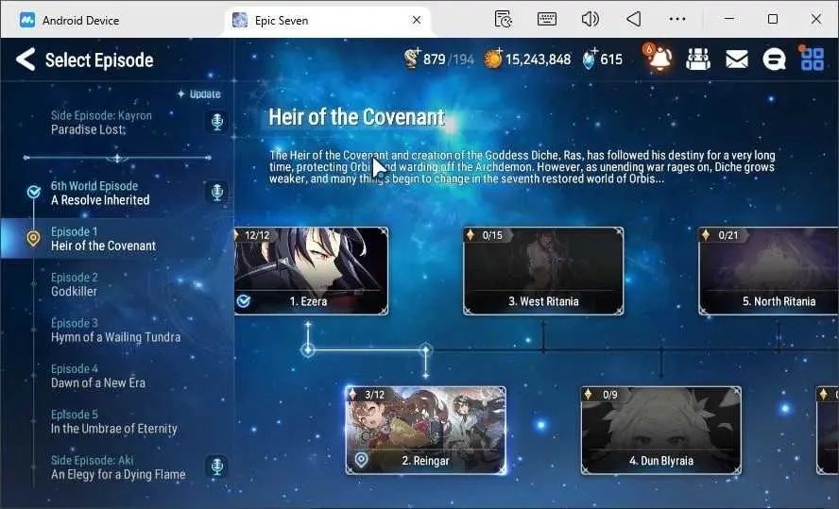
Task: Click the current-location pin beside Episode 1
Action: [33, 239]
